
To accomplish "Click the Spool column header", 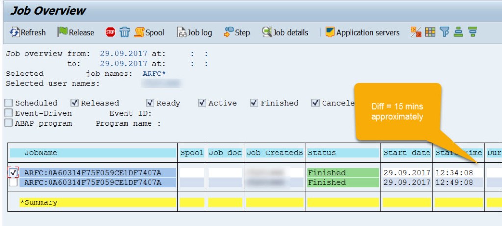I will coord(192,153).
